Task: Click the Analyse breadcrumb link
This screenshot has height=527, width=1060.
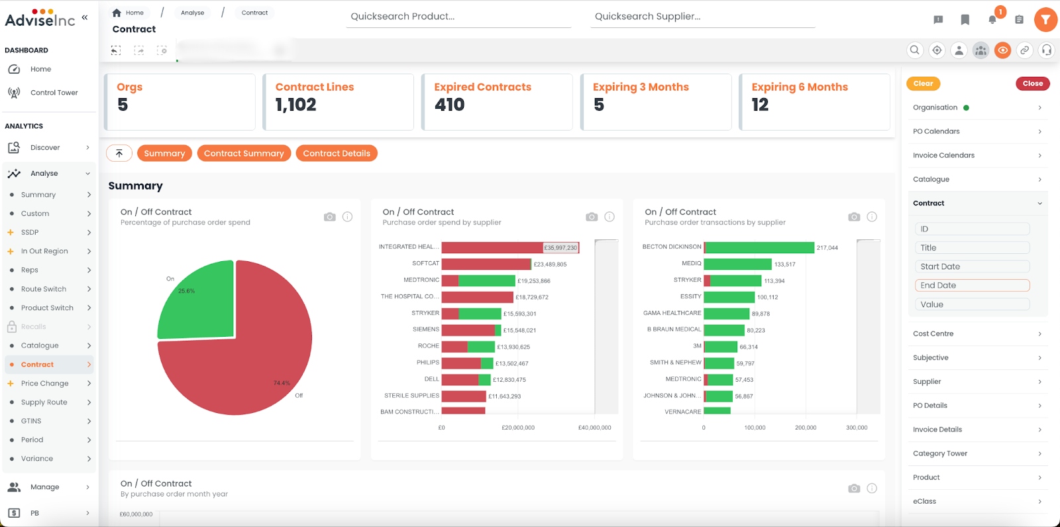Action: click(192, 13)
